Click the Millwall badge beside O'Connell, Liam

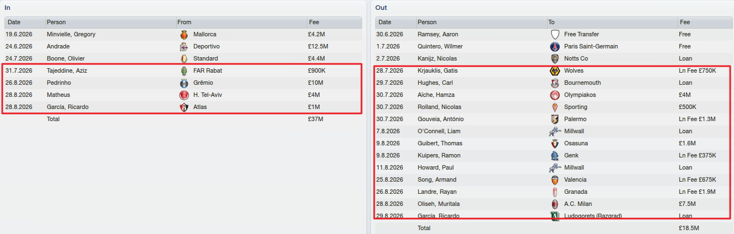(555, 131)
